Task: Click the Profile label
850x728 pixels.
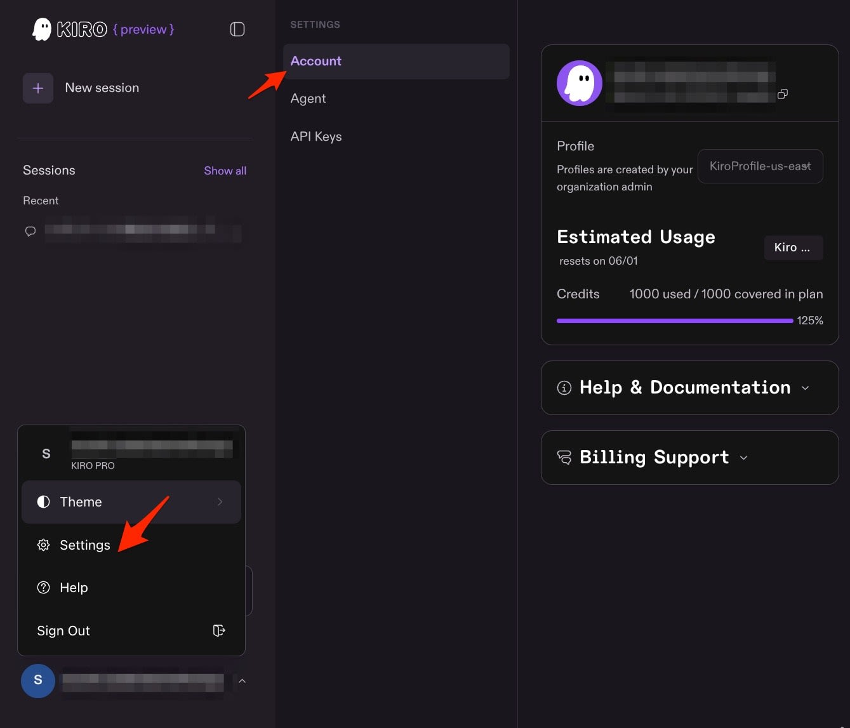Action: [575, 146]
